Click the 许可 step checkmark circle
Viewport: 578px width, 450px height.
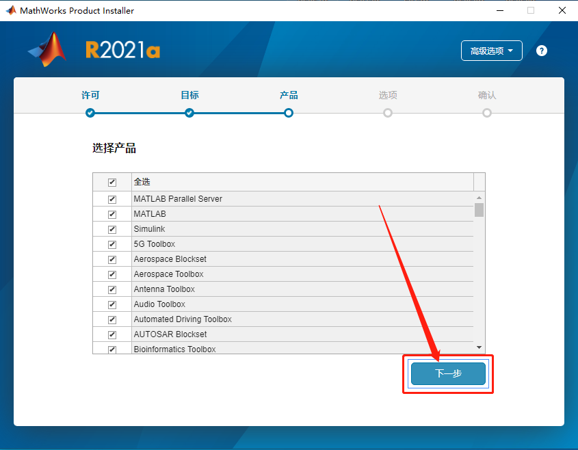(x=90, y=113)
